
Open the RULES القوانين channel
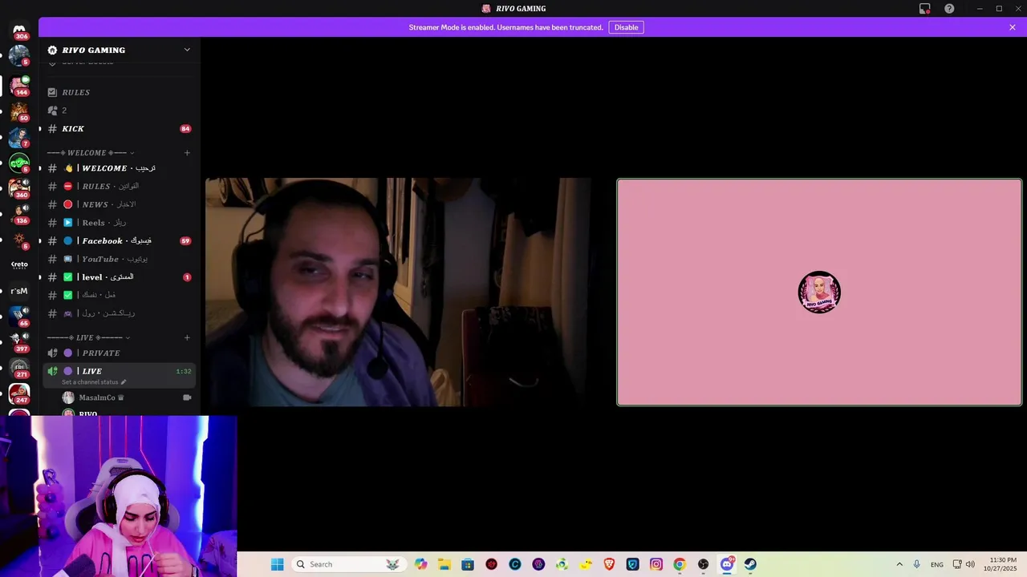coord(120,187)
